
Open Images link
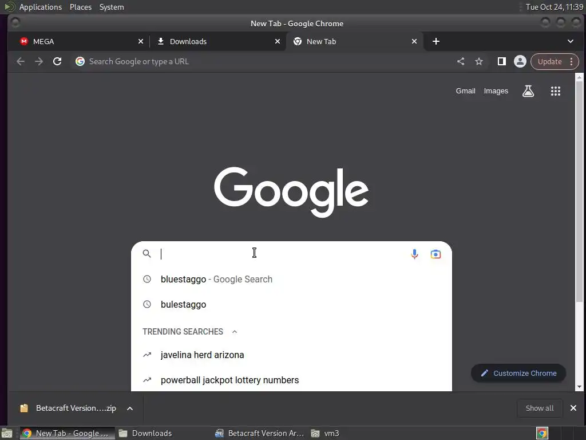tap(496, 91)
